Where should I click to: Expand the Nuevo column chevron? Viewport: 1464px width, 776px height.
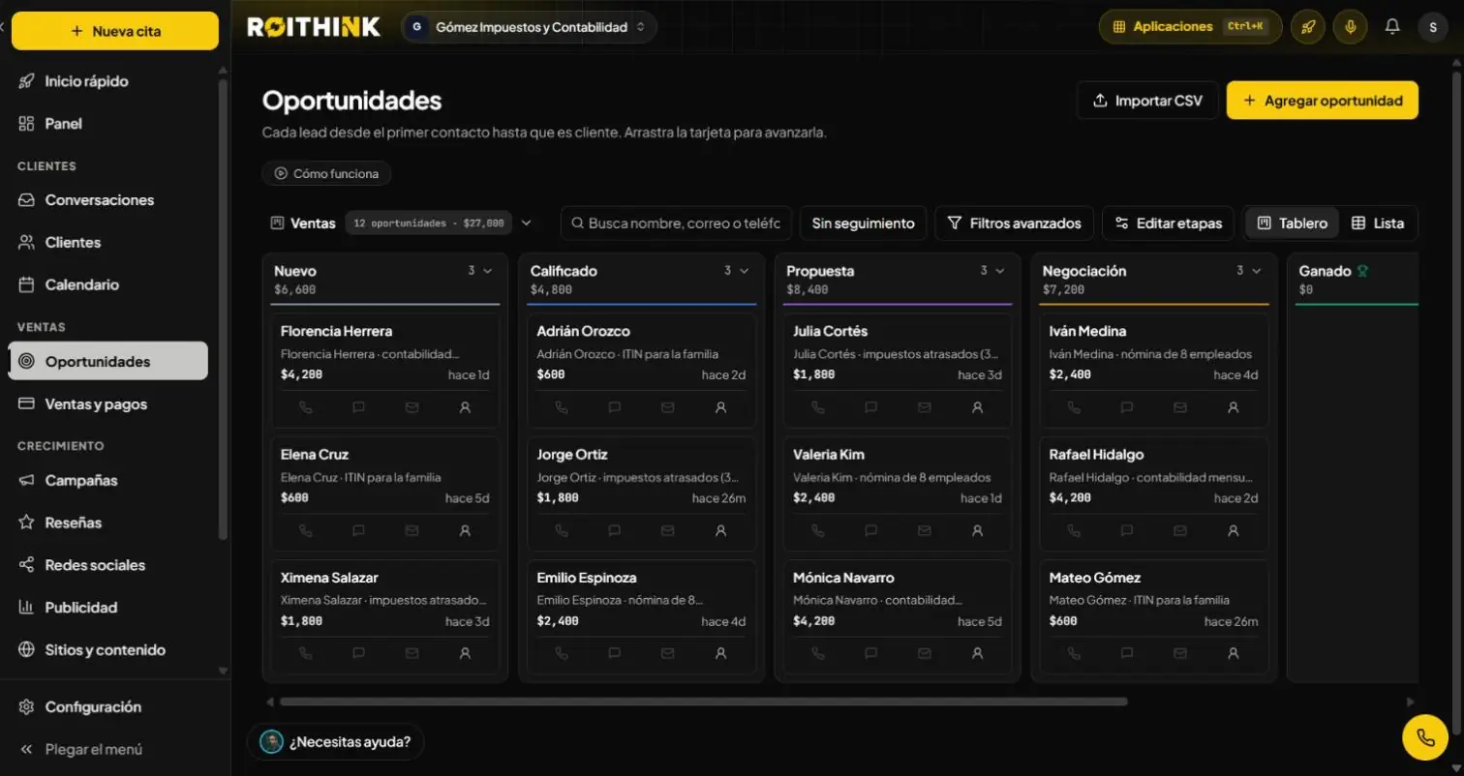click(x=487, y=271)
